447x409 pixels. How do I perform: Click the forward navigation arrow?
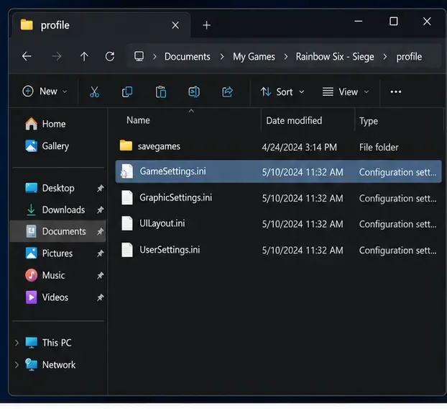[57, 57]
